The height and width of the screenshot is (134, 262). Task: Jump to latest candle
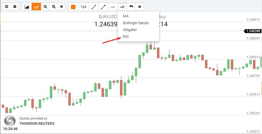coord(62,7)
